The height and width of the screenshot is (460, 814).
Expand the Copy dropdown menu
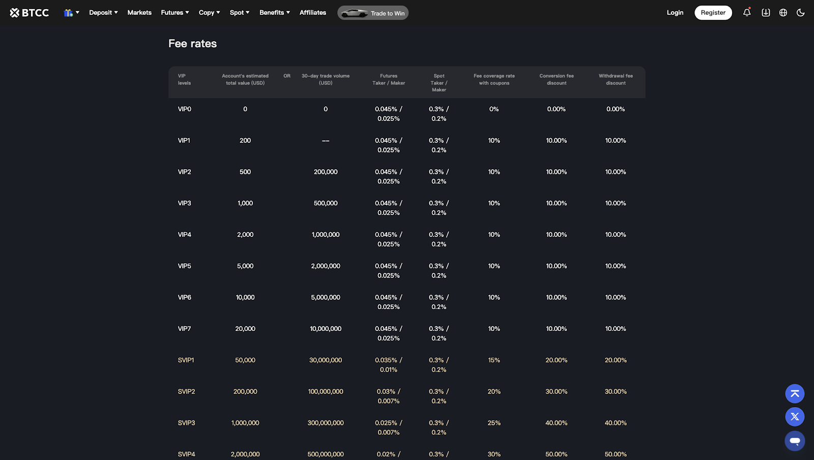click(209, 13)
